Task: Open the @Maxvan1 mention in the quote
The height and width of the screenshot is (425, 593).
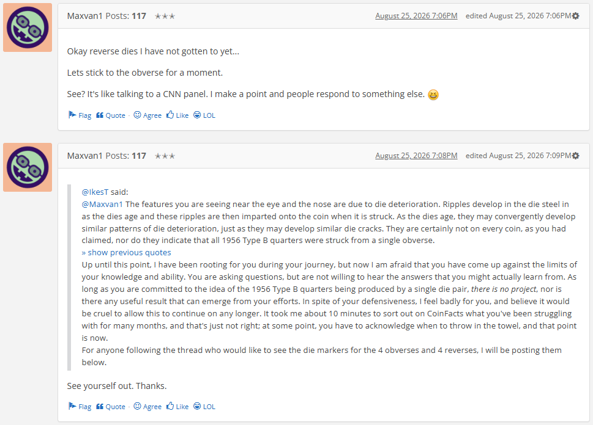Action: click(102, 204)
